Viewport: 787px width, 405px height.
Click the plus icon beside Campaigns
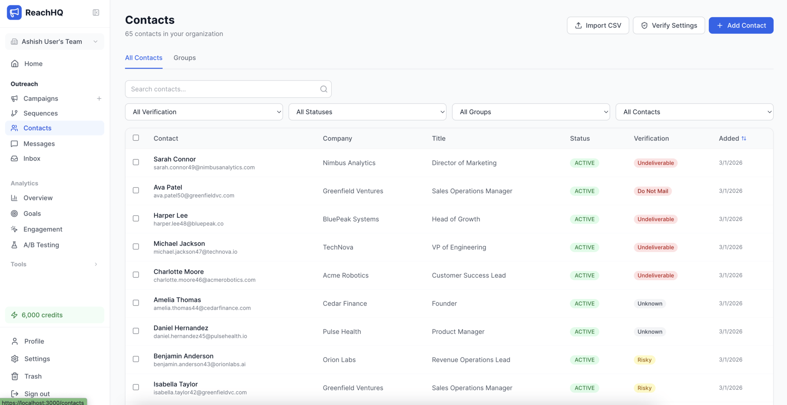click(x=99, y=99)
